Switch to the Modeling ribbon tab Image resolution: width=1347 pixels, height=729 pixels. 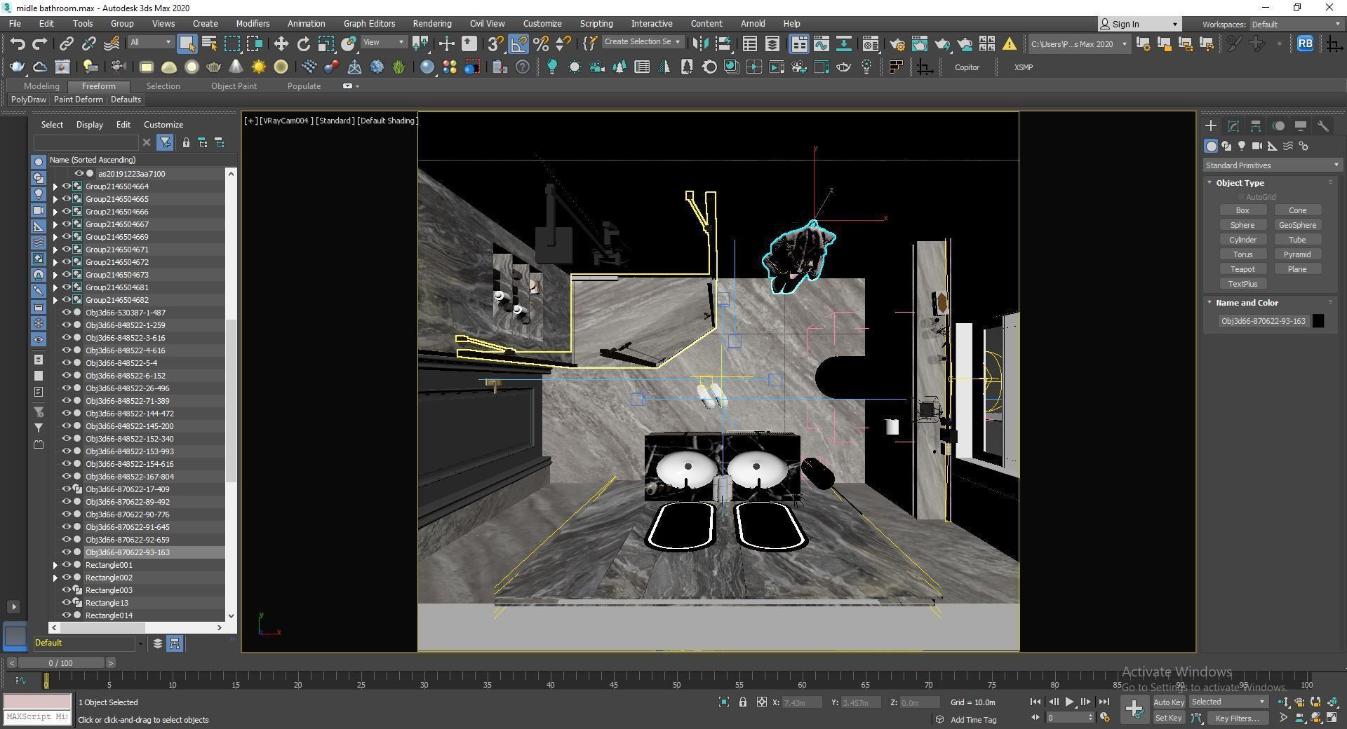(41, 86)
